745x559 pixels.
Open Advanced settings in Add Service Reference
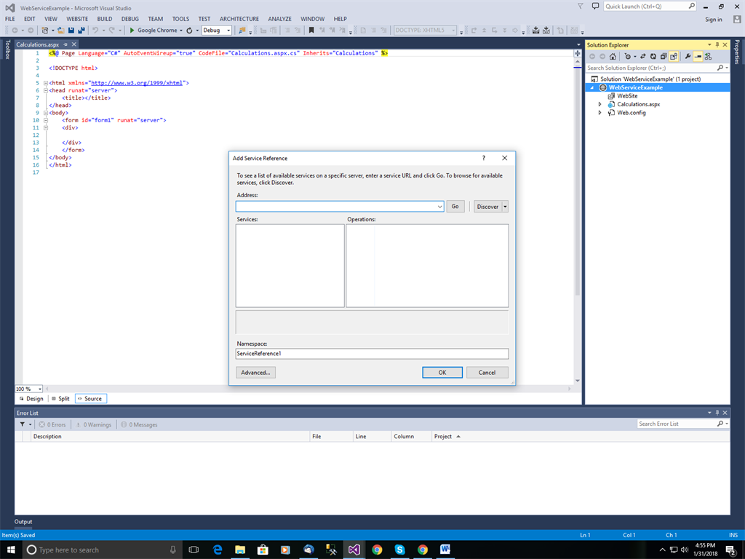pyautogui.click(x=255, y=372)
